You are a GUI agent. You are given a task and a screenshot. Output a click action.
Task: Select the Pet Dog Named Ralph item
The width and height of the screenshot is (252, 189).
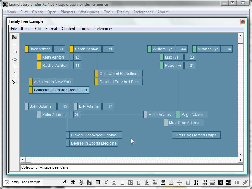tap(197, 135)
